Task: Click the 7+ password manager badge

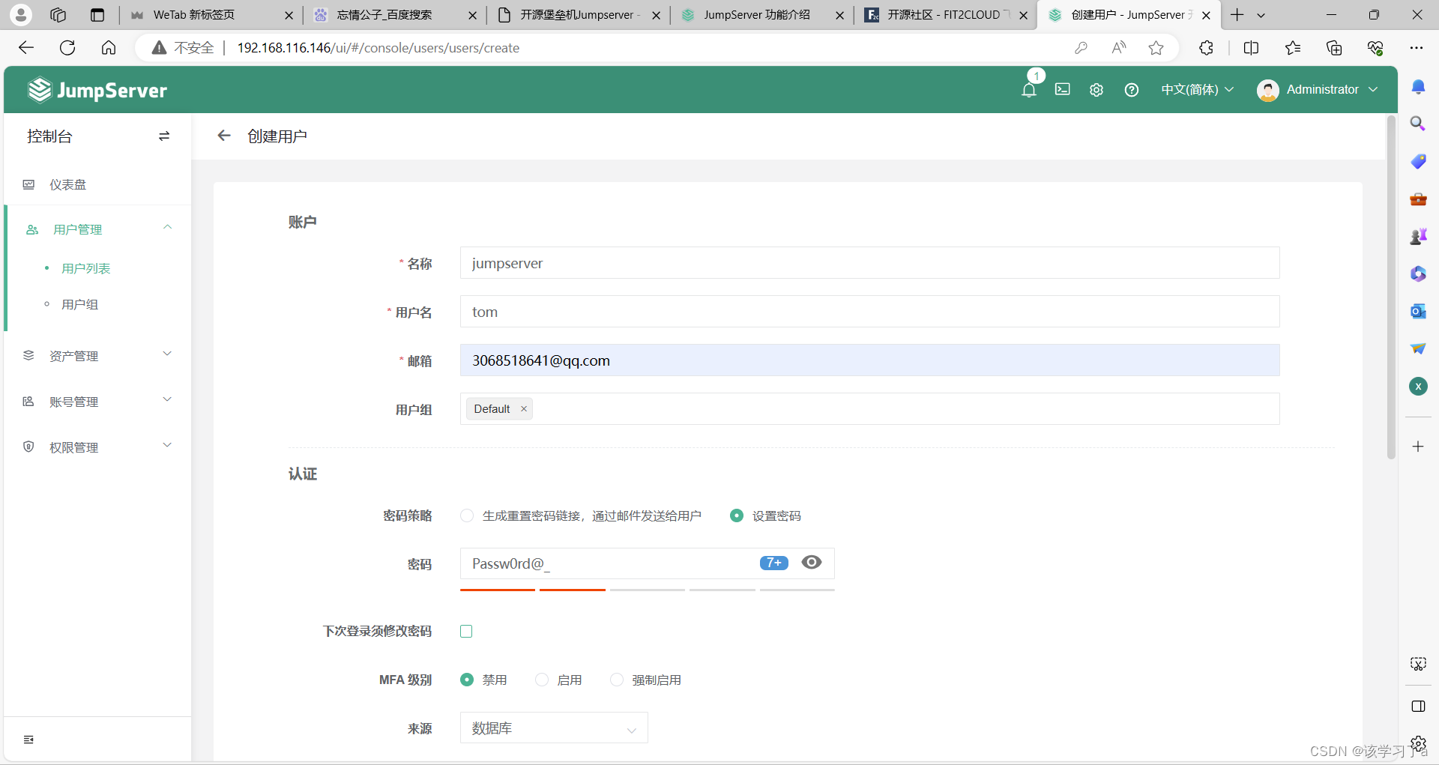Action: tap(774, 563)
